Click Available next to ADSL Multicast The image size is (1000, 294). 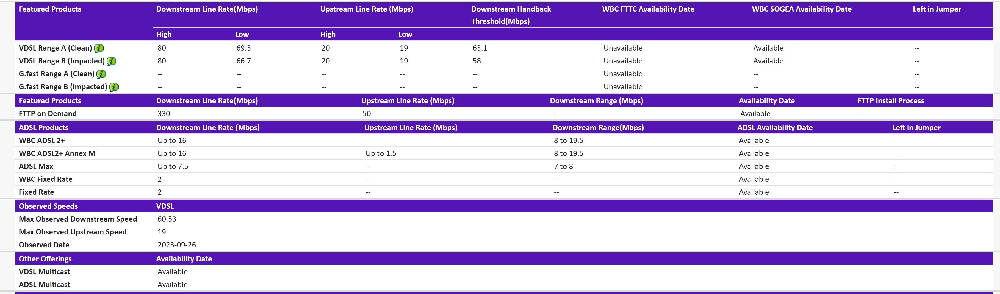pyautogui.click(x=172, y=285)
